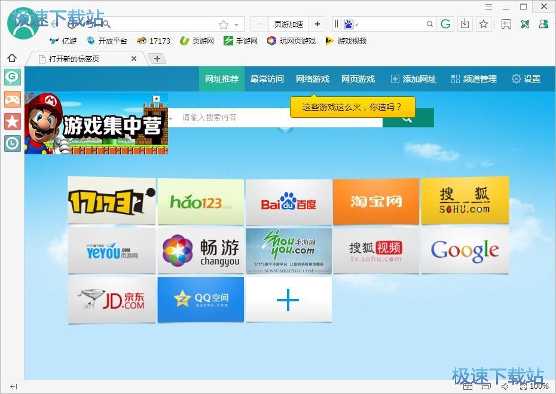
Task: Click the minus button of 页游加速
Action: pos(259,24)
